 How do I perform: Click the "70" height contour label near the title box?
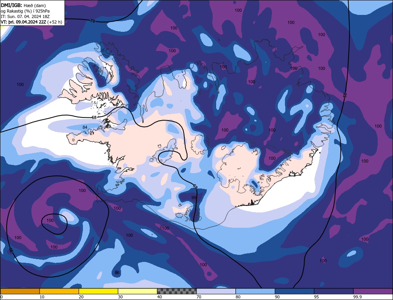(92, 21)
